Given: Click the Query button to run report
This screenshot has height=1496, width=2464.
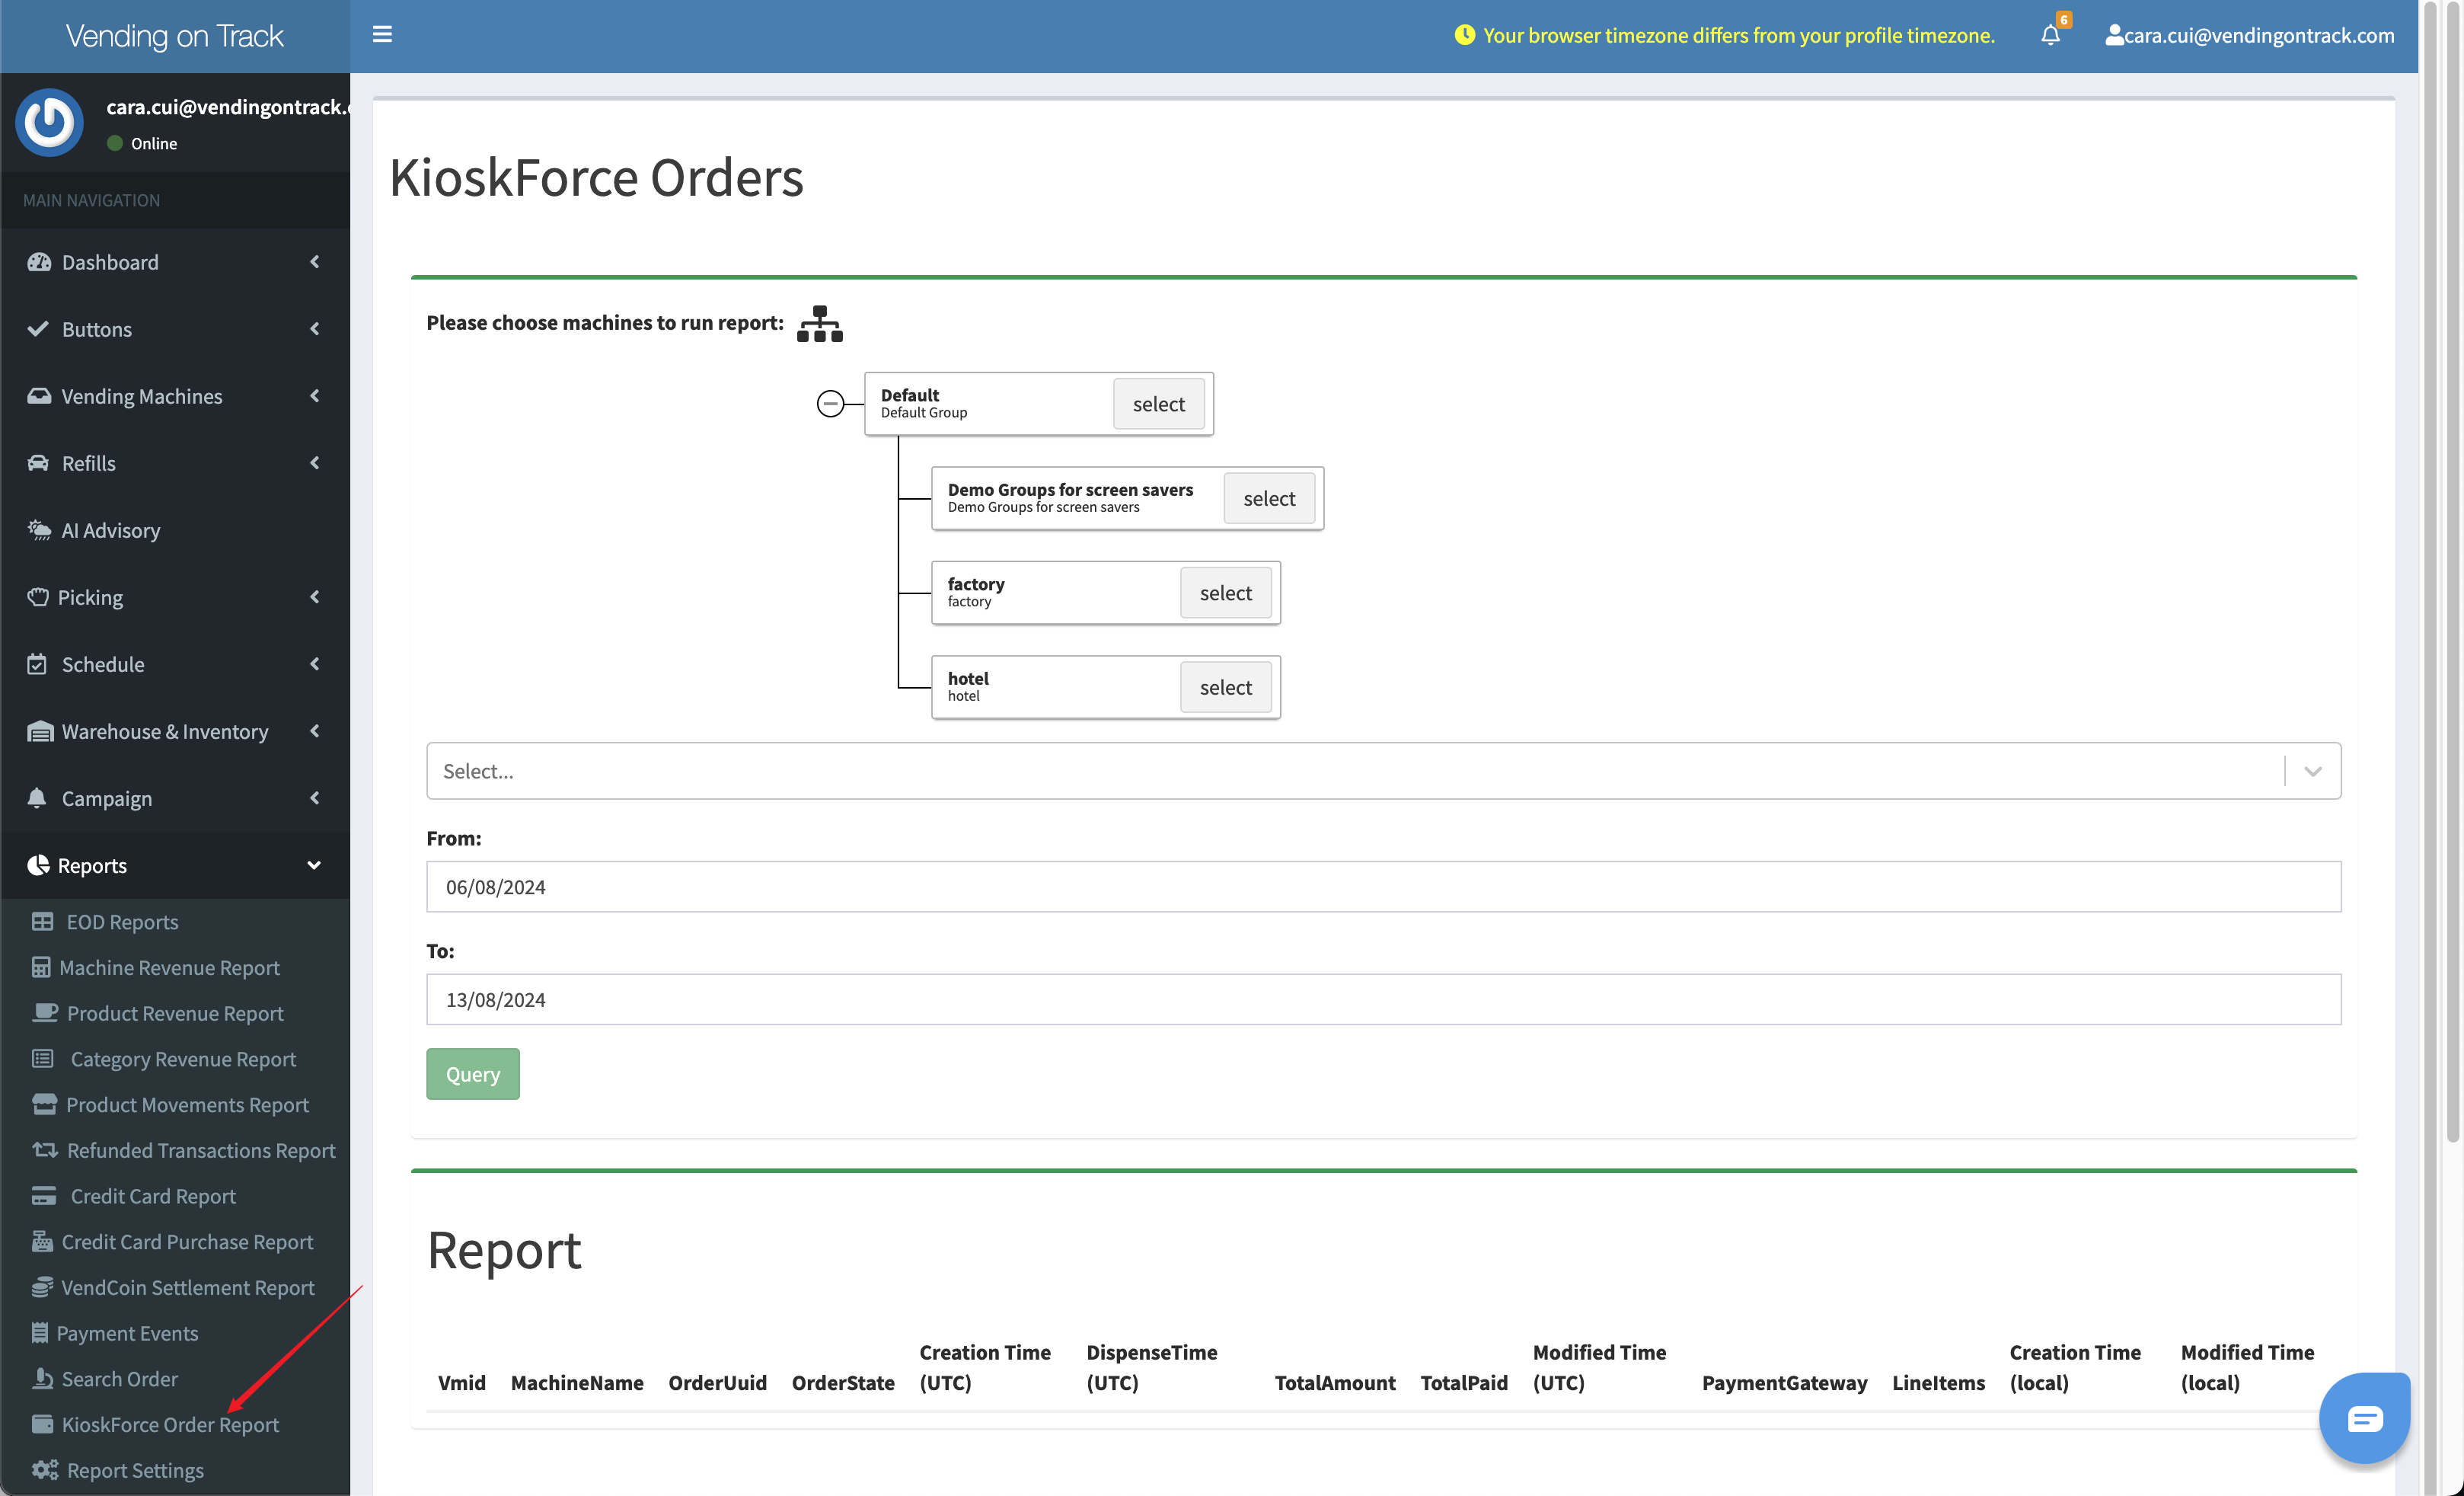Looking at the screenshot, I should click(471, 1073).
